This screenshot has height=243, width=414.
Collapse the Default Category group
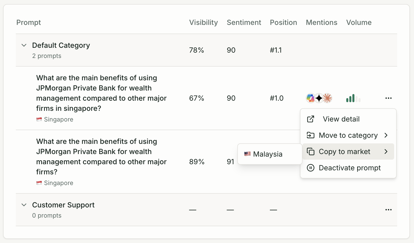point(24,45)
